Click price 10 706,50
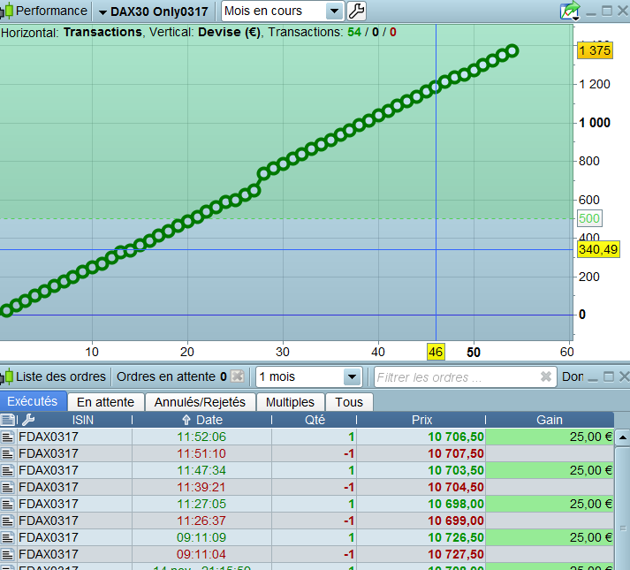 pos(456,437)
